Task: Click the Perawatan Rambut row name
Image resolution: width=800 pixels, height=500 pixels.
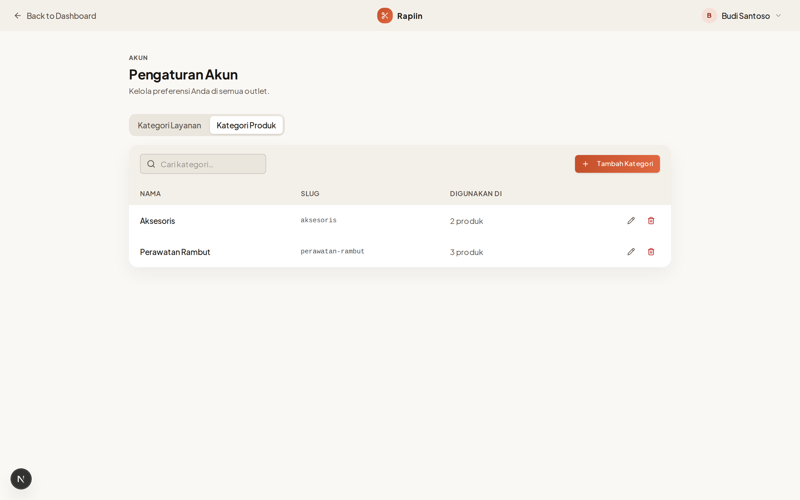Action: tap(175, 252)
